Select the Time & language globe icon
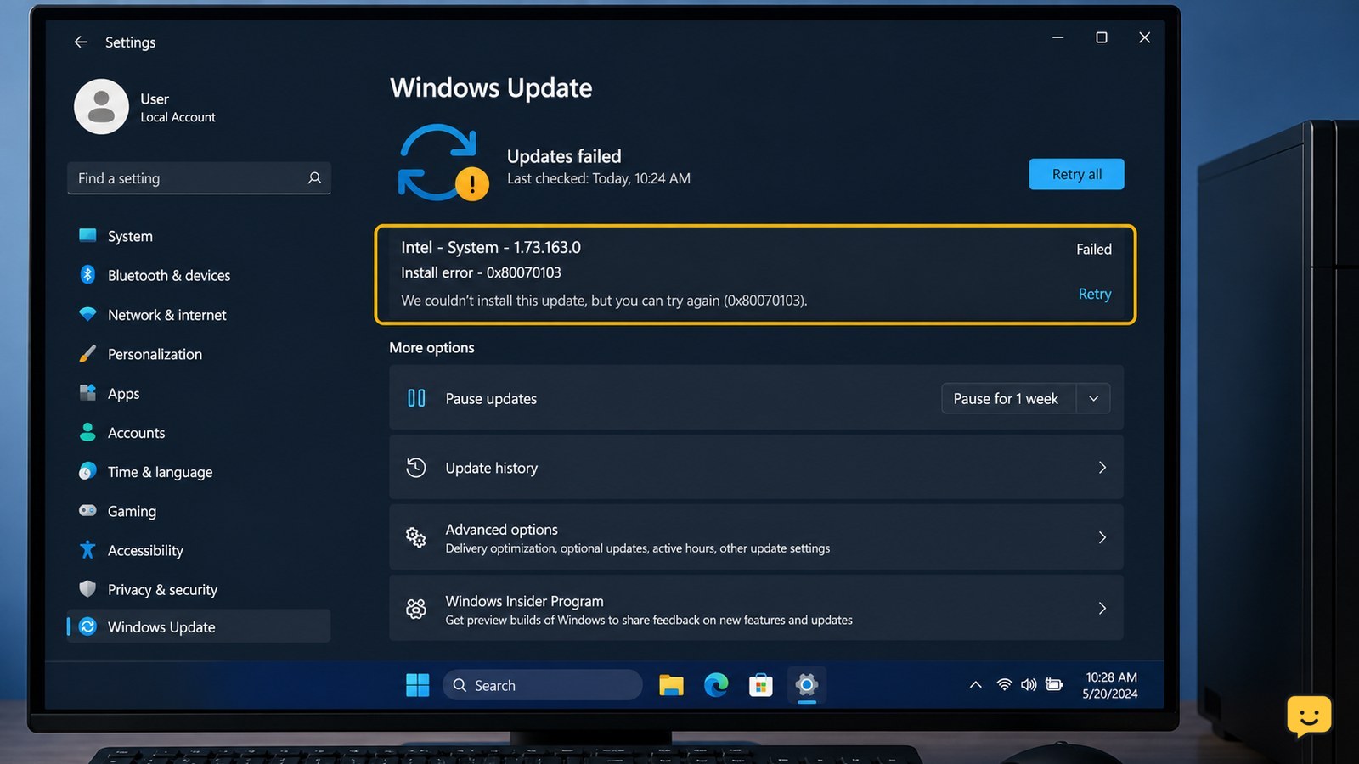This screenshot has width=1359, height=764. [x=87, y=471]
